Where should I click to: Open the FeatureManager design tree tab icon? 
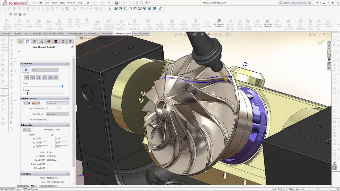(21, 42)
